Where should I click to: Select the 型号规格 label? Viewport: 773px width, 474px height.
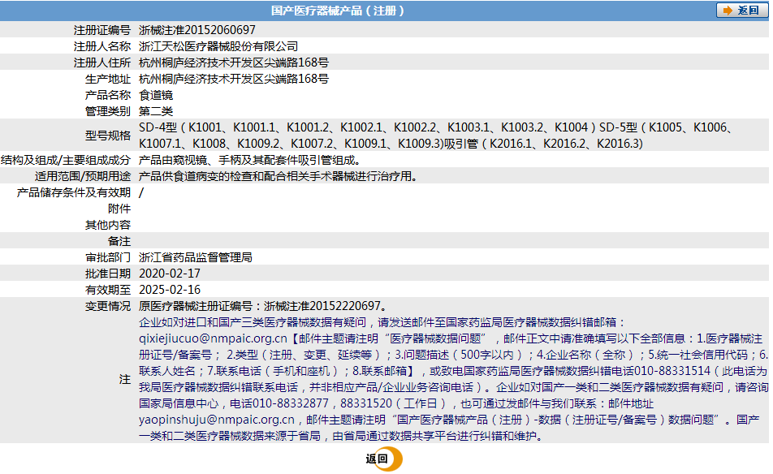click(x=108, y=136)
